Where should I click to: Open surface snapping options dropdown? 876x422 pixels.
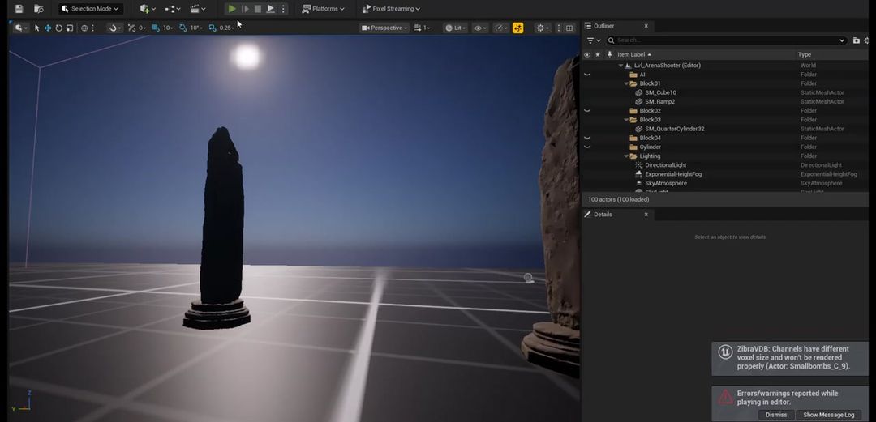pyautogui.click(x=115, y=28)
